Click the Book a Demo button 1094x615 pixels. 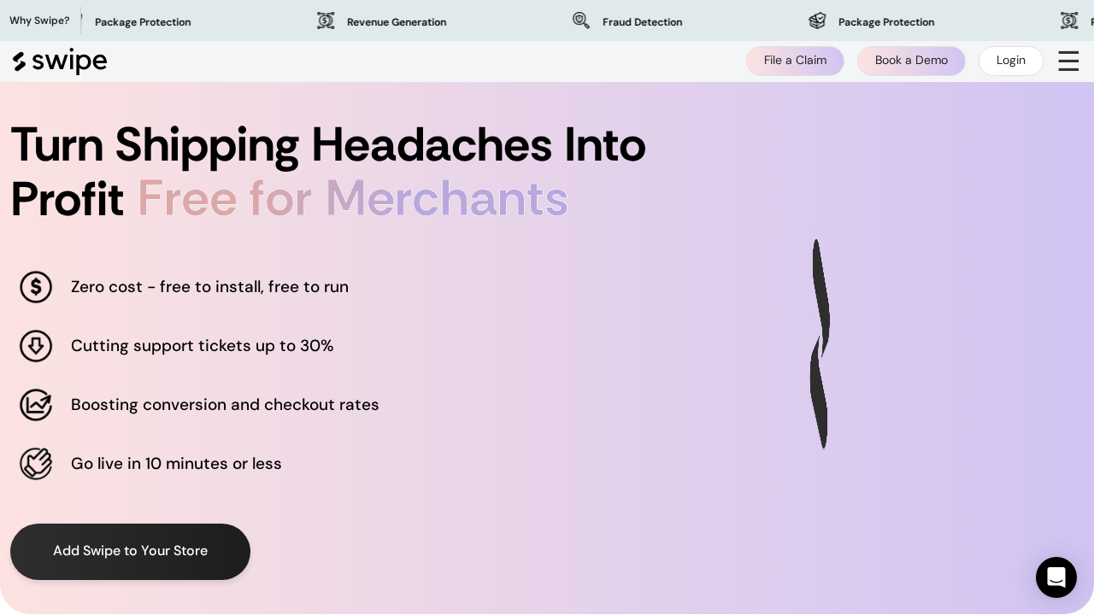[911, 61]
